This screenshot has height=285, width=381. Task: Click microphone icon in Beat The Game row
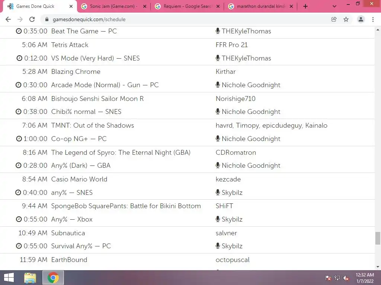(x=218, y=31)
